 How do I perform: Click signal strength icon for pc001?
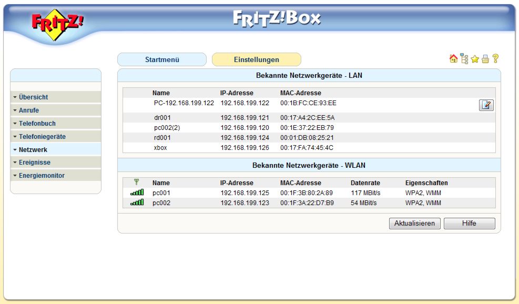click(137, 192)
